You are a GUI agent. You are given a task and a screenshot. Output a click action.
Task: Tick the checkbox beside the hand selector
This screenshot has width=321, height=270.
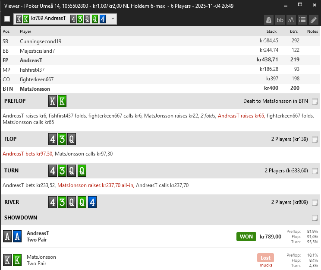pos(7,19)
